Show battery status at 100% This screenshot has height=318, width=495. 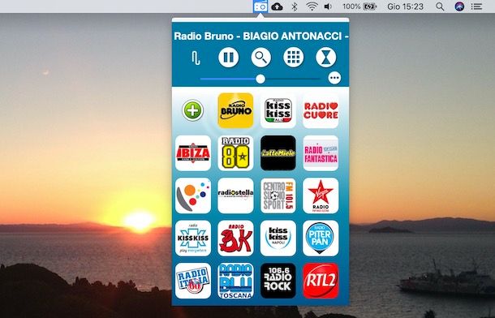[x=359, y=6]
